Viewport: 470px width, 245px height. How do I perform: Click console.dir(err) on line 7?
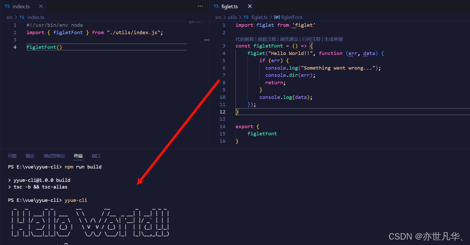290,75
